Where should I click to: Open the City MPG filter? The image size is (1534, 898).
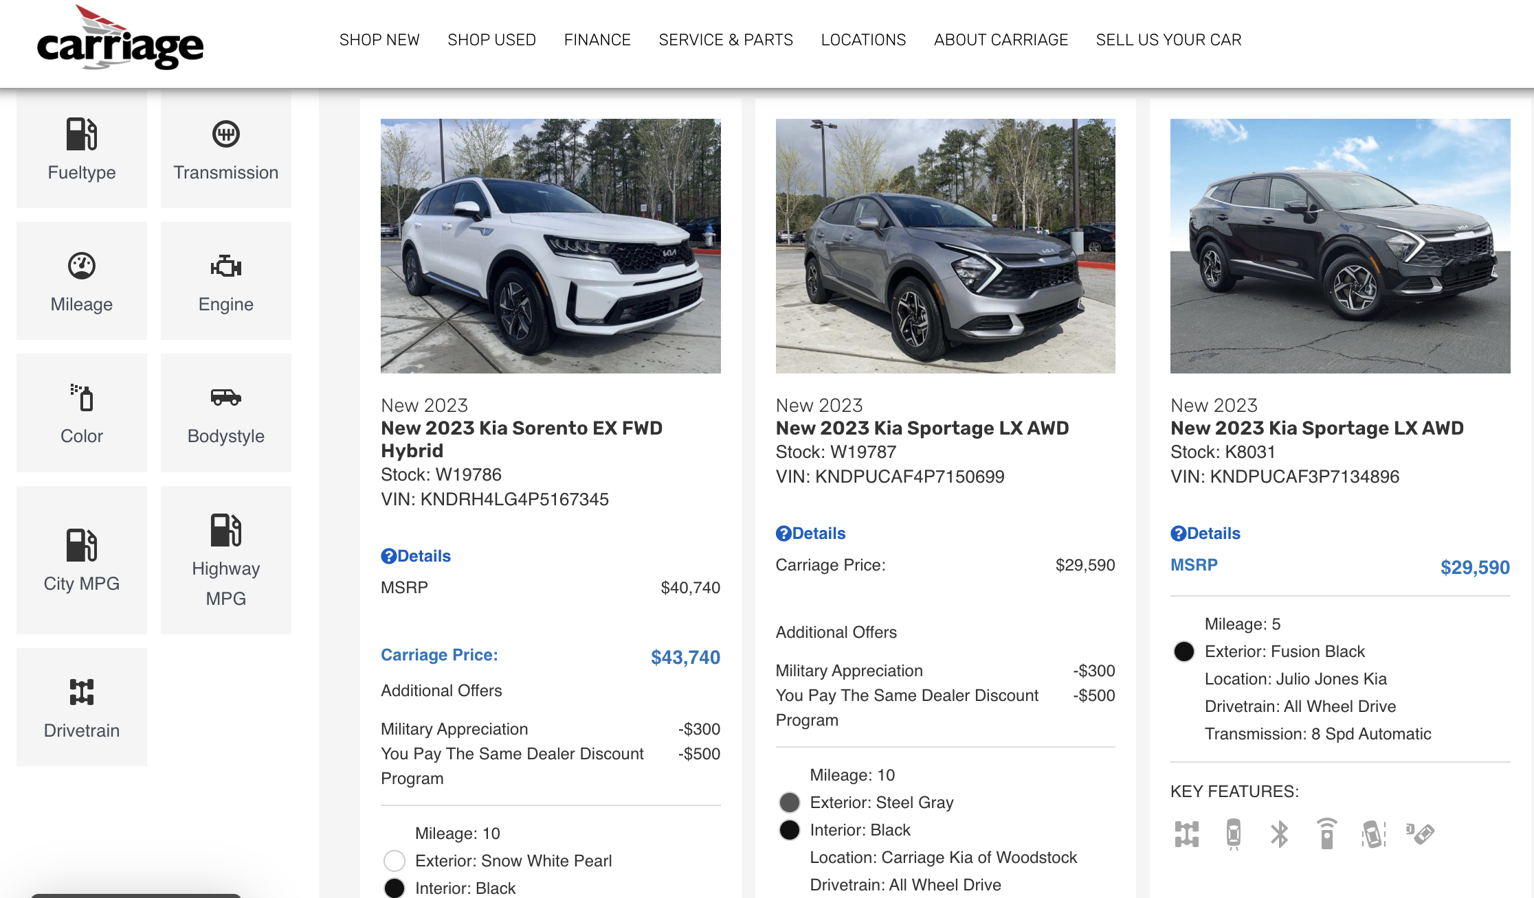(82, 560)
